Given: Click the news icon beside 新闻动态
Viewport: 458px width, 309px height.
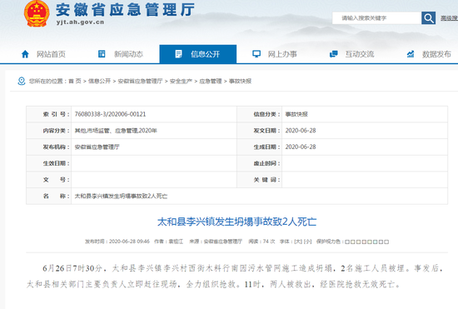Looking at the screenshot, I should point(102,54).
